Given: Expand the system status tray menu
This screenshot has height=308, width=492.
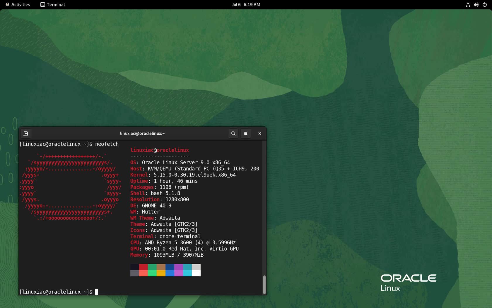Looking at the screenshot, I should tap(476, 5).
